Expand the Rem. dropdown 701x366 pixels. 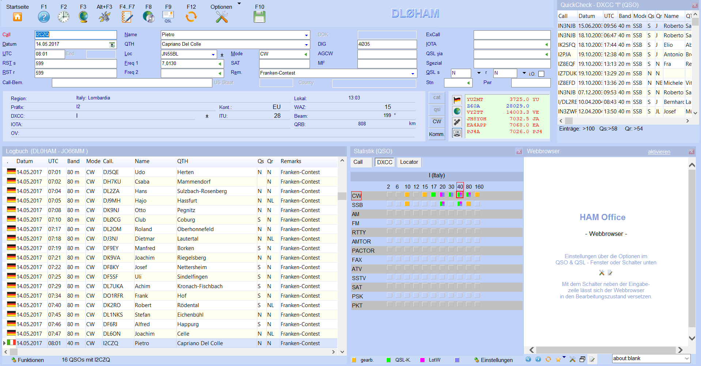[x=413, y=73]
